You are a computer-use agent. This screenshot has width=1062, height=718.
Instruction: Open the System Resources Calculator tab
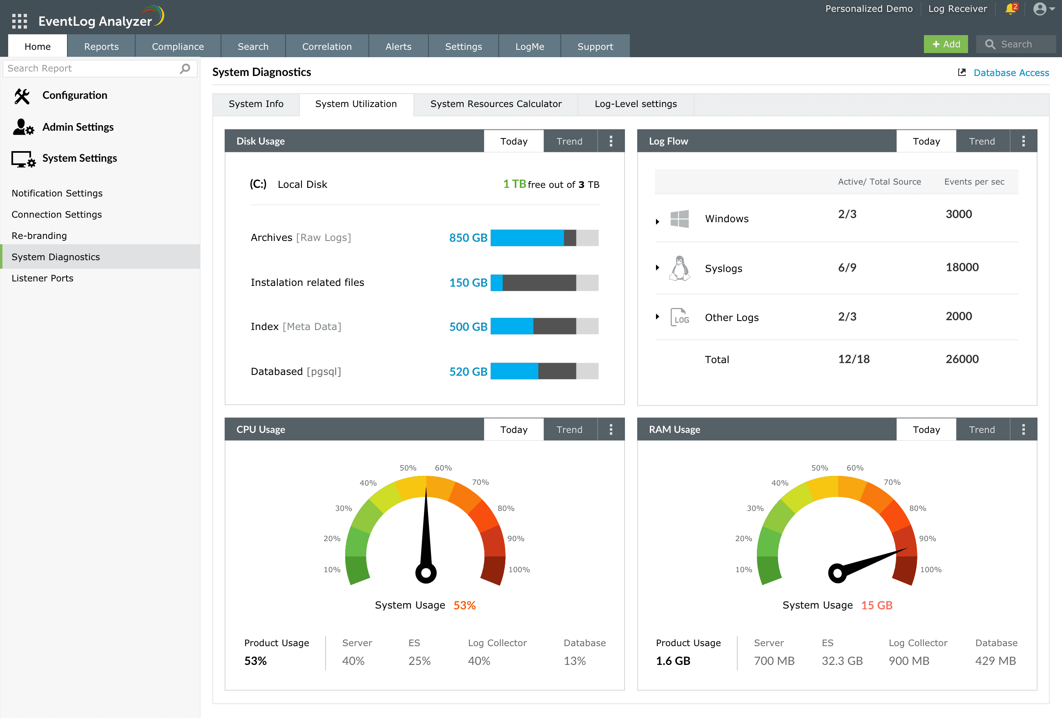(496, 104)
